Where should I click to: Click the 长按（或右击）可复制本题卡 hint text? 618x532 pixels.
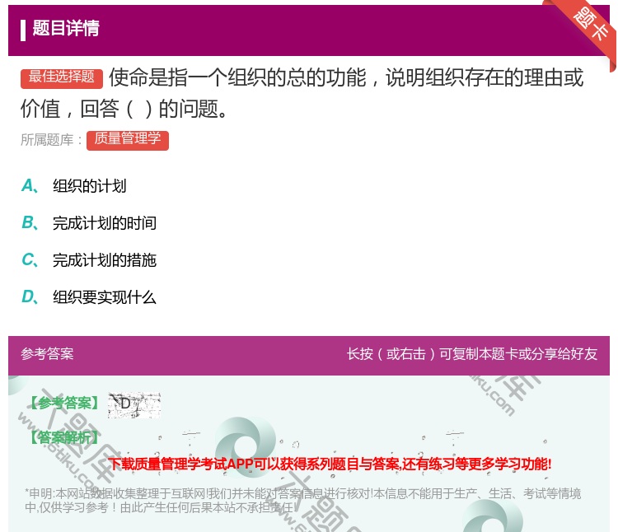[x=472, y=353]
